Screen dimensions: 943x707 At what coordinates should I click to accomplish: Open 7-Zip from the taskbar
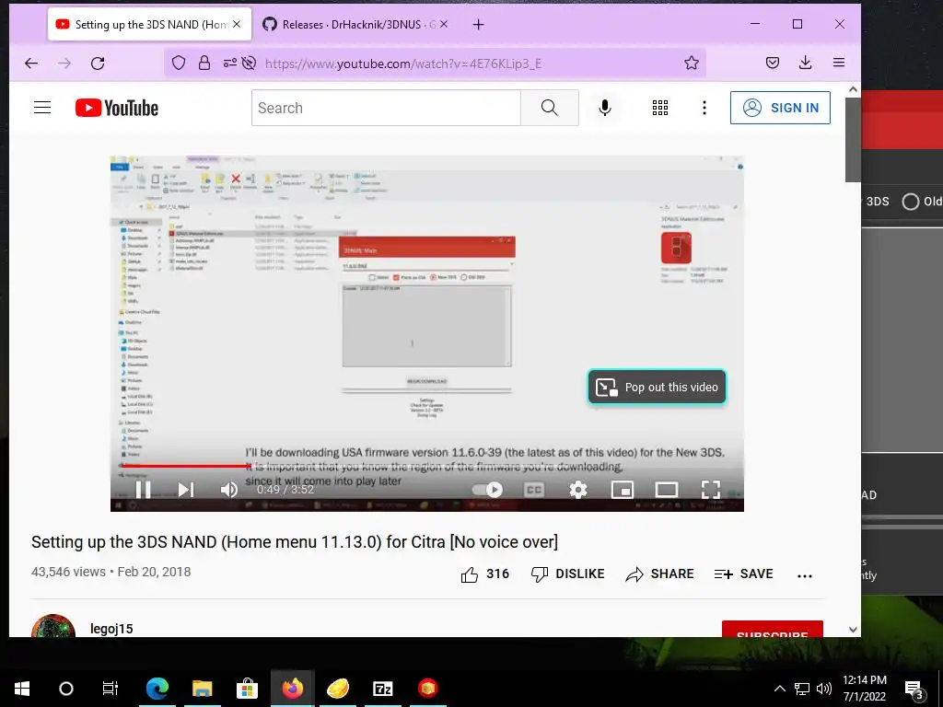point(382,689)
